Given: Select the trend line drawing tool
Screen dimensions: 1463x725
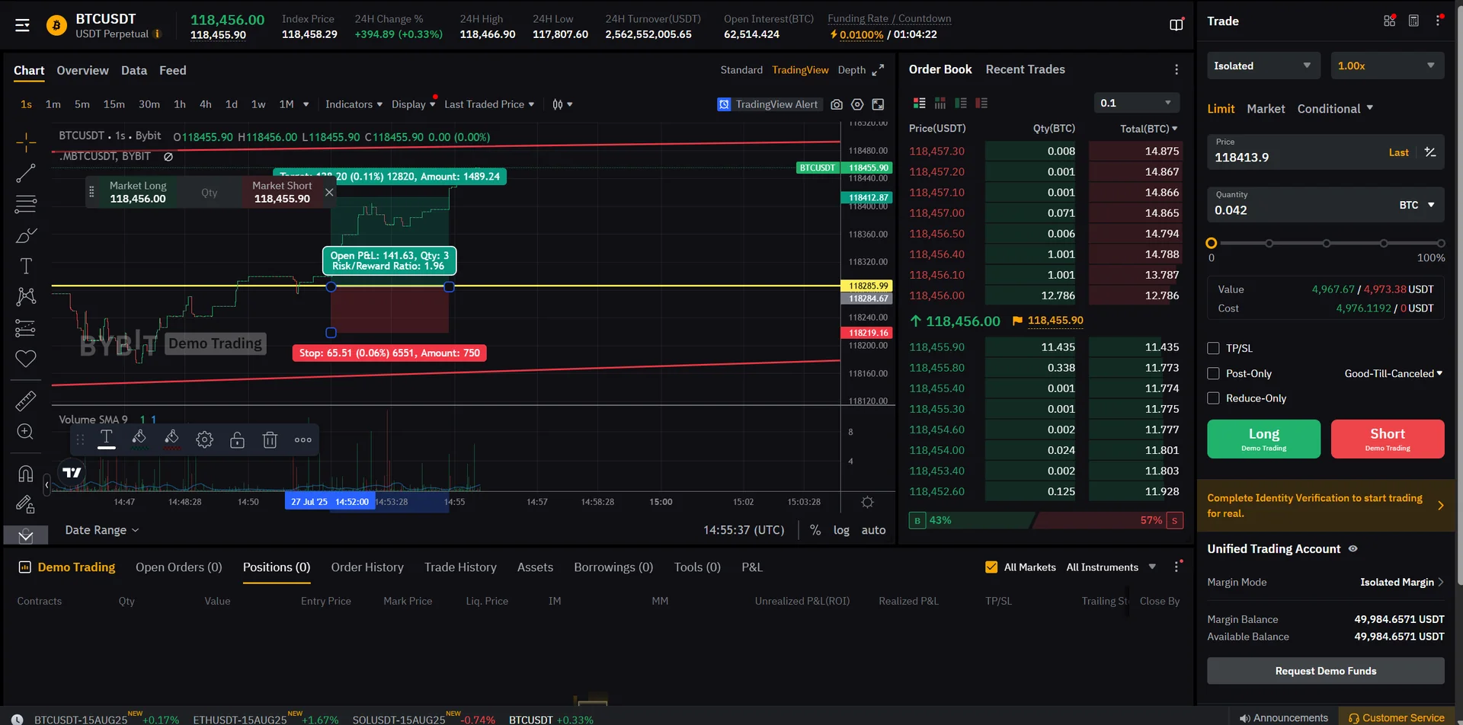Looking at the screenshot, I should (x=26, y=174).
